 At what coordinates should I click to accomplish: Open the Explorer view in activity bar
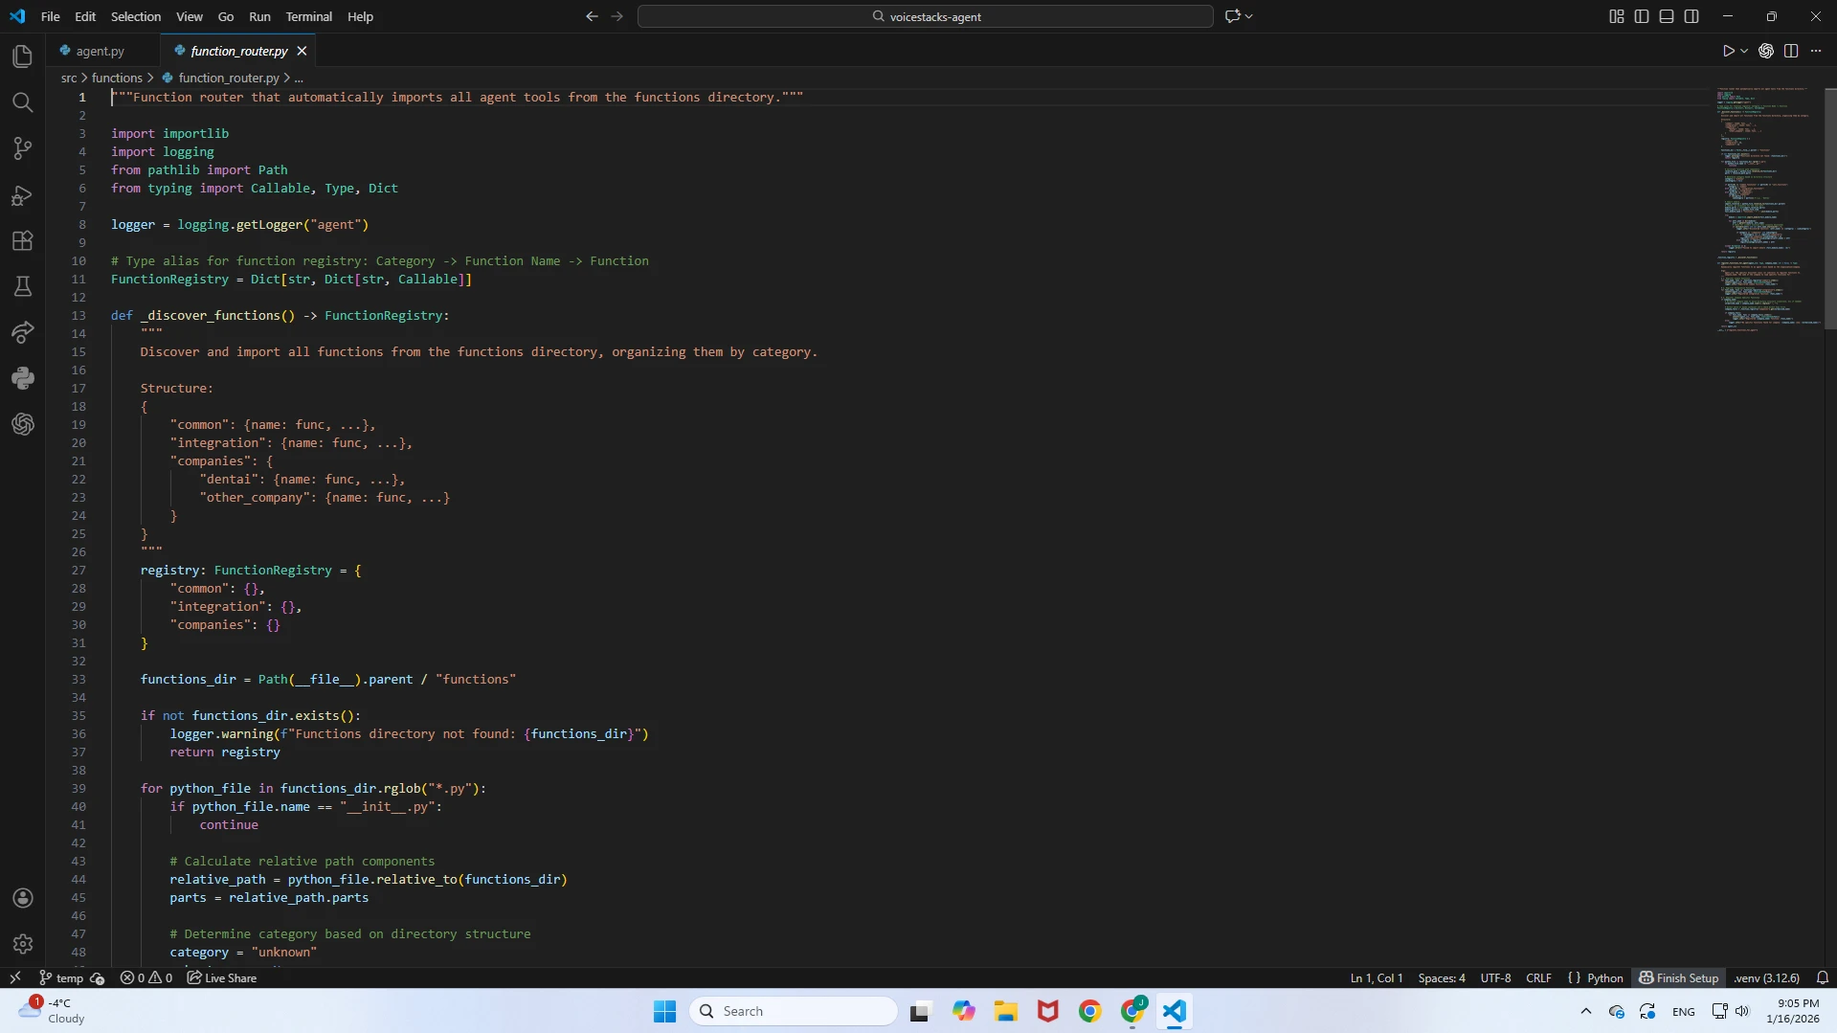(23, 56)
